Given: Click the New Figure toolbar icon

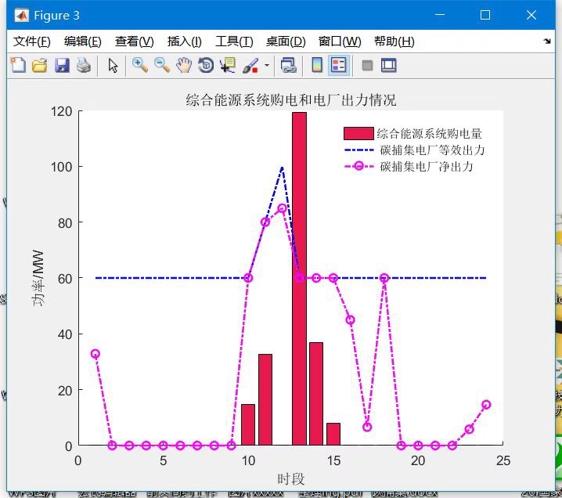Looking at the screenshot, I should point(17,65).
